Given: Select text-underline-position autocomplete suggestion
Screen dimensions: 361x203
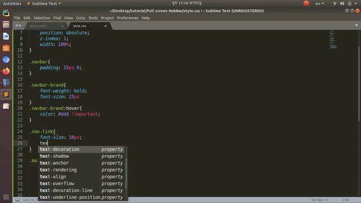Looking at the screenshot, I should tap(81, 197).
